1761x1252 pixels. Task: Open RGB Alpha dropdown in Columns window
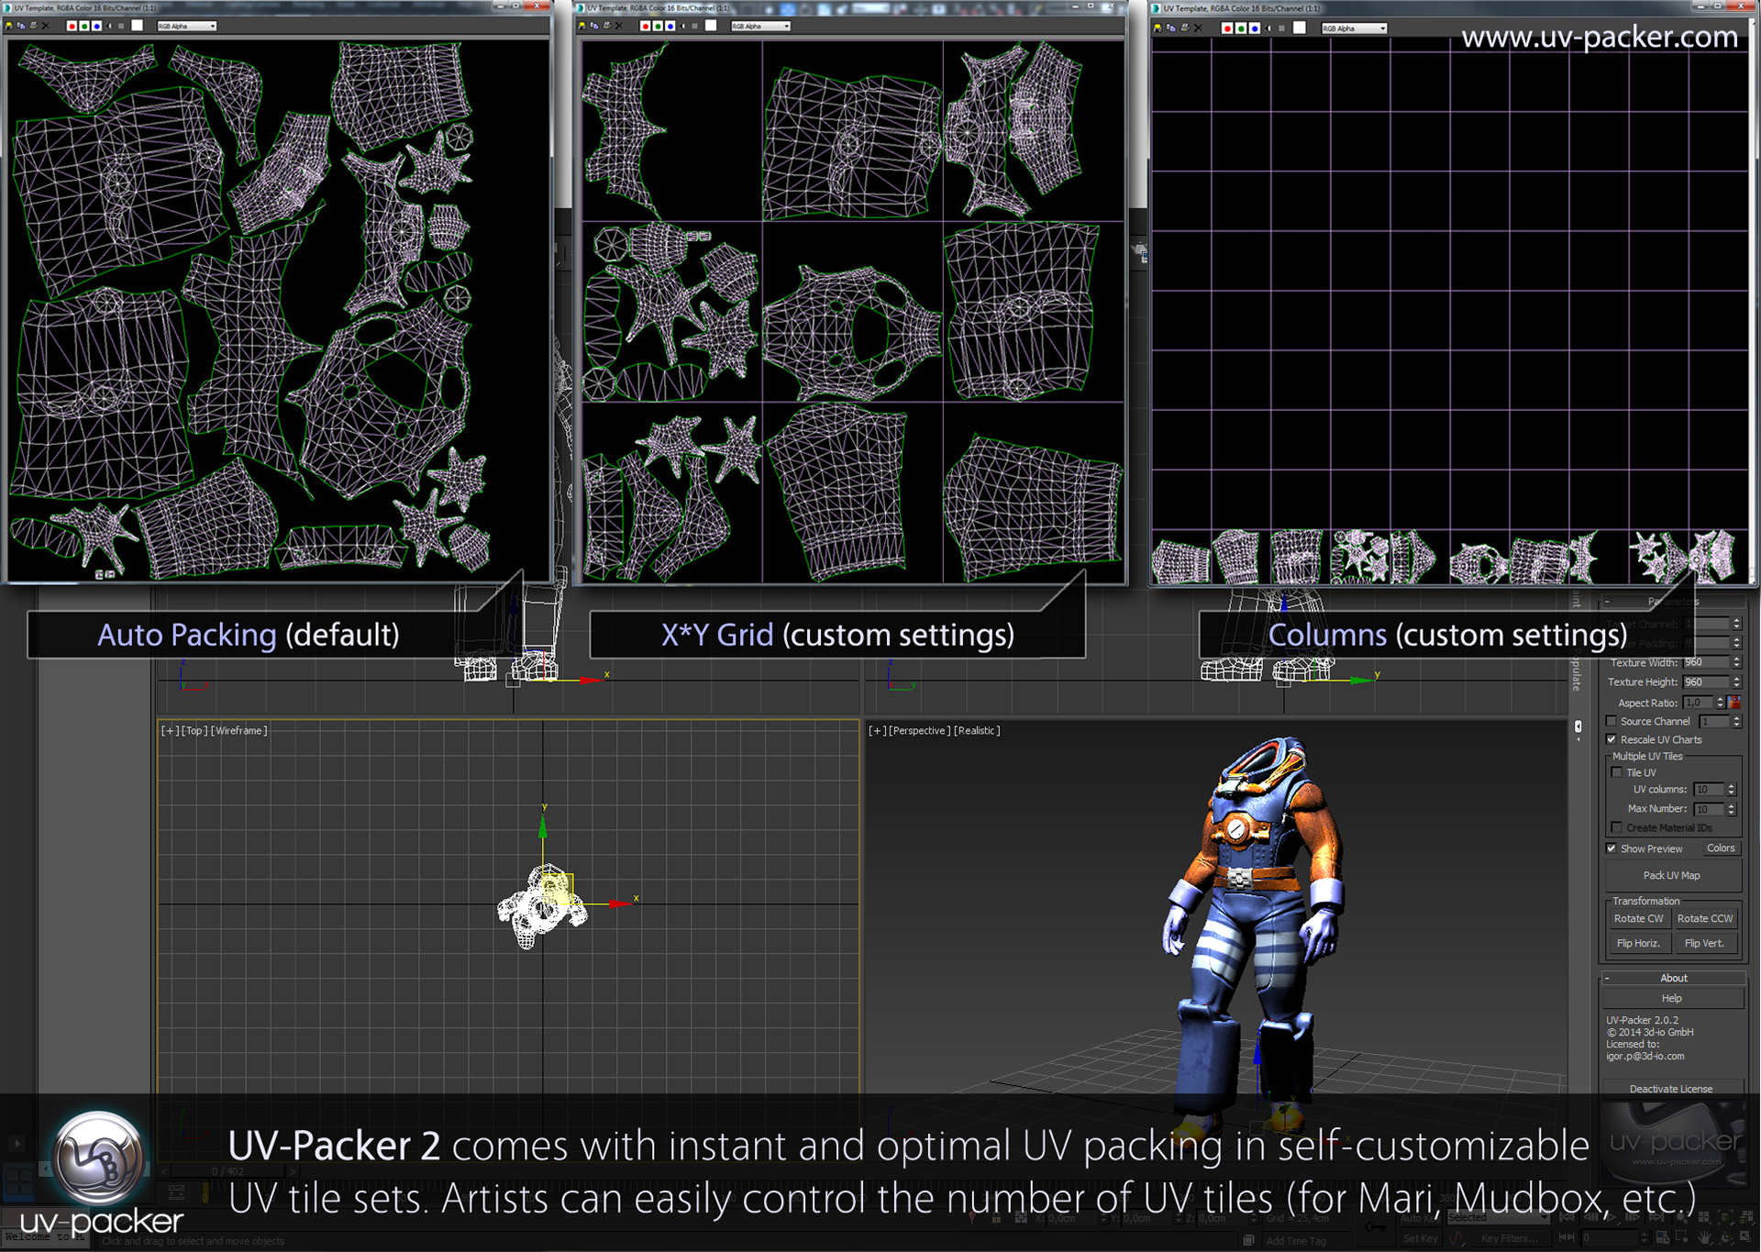[x=1354, y=28]
